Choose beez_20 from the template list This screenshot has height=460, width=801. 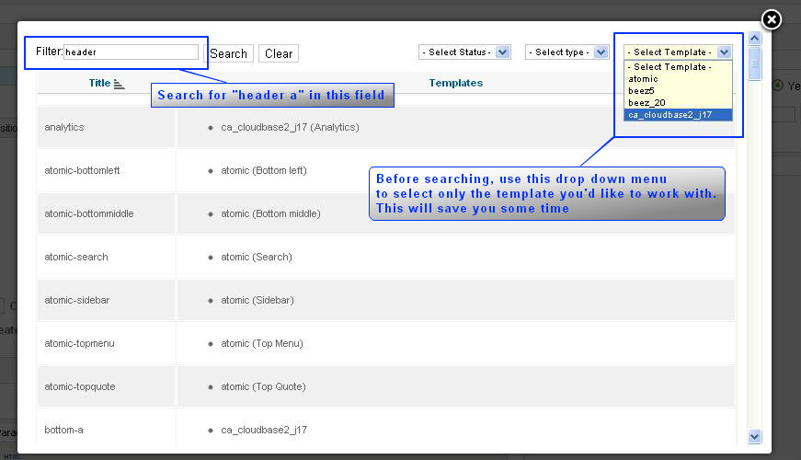(647, 103)
